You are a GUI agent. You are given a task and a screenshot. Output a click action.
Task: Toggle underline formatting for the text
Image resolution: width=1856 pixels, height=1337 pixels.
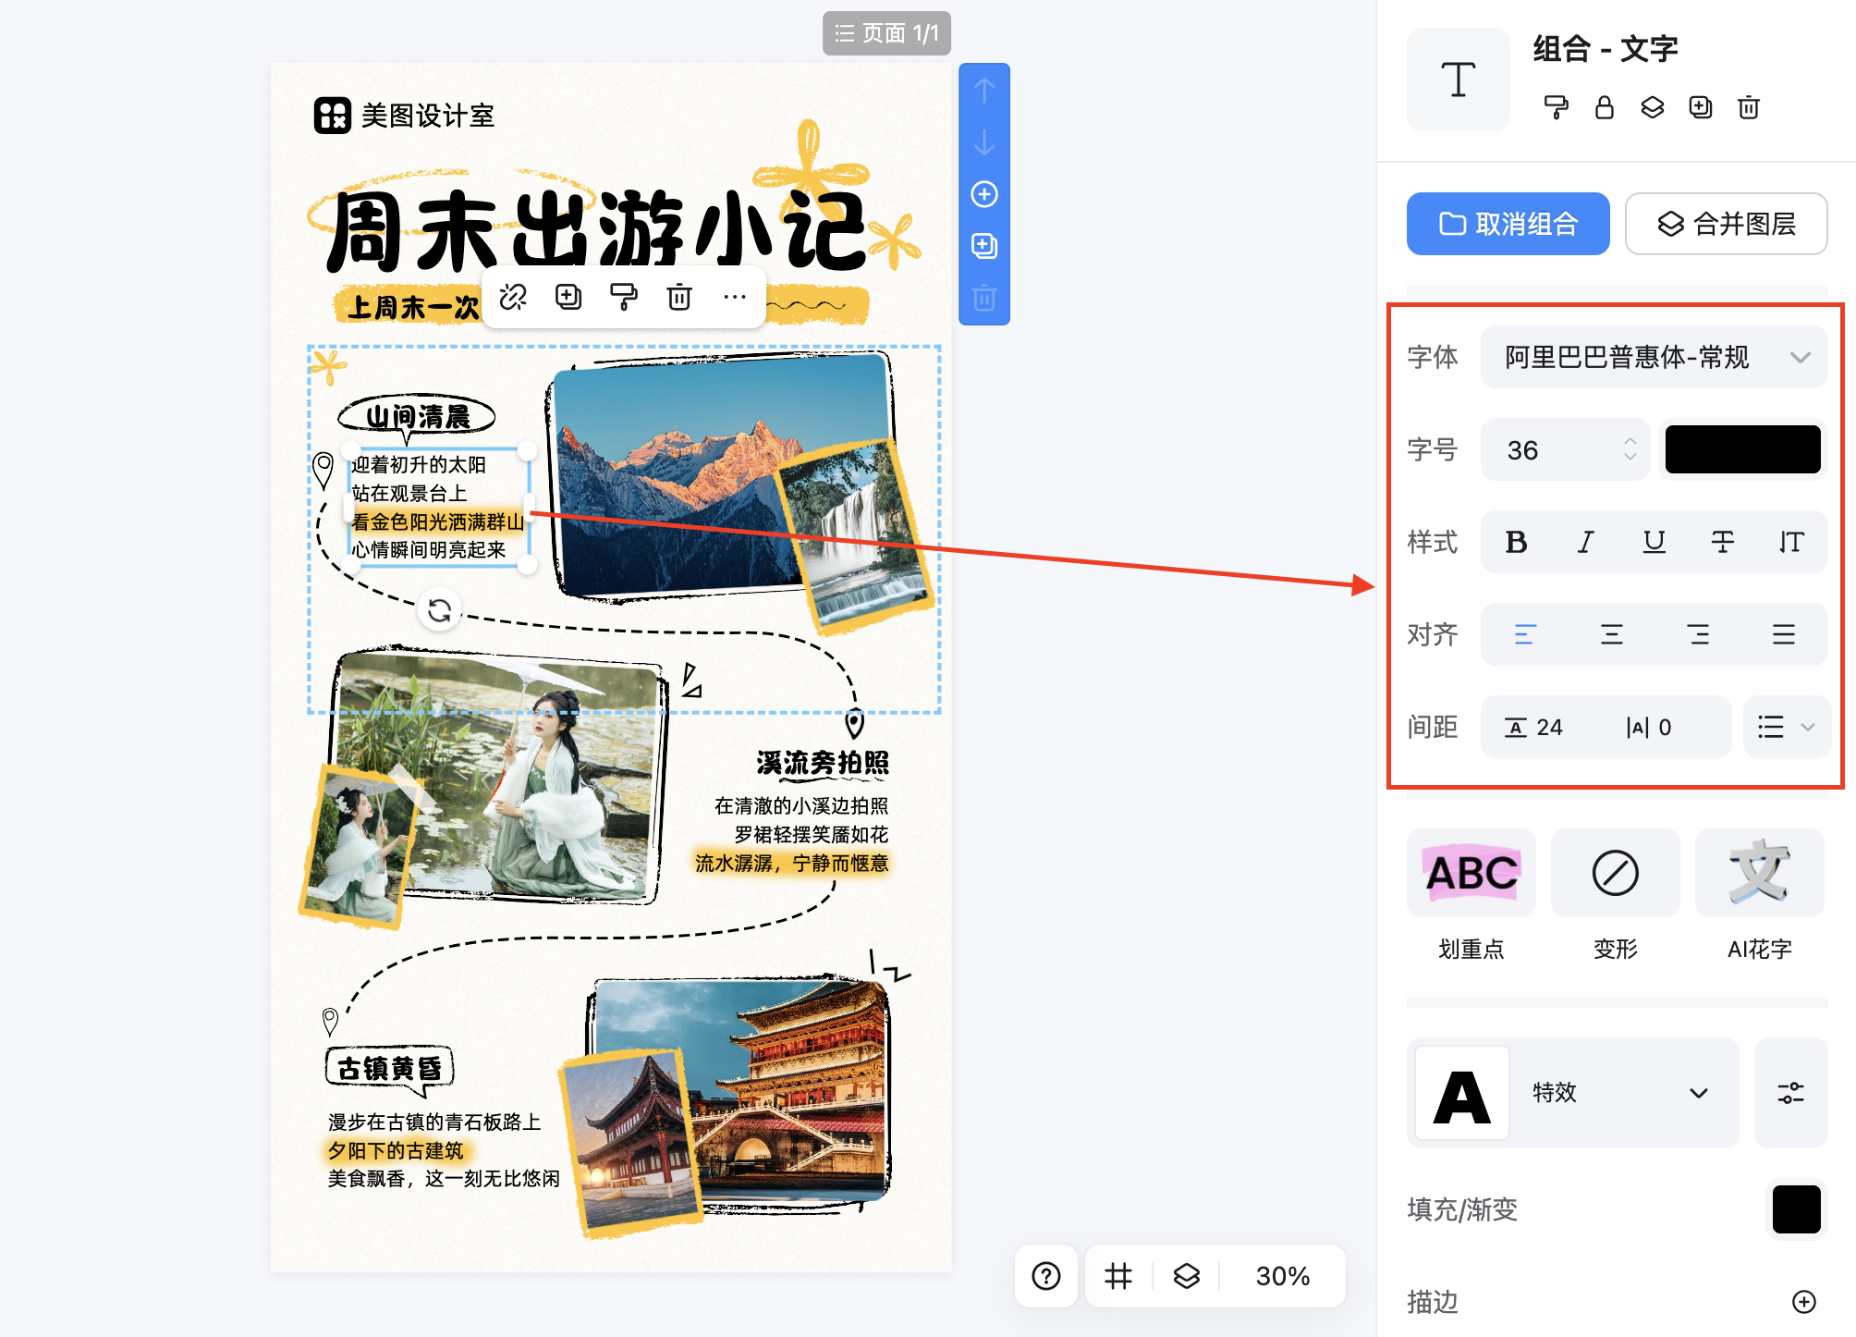click(1654, 543)
